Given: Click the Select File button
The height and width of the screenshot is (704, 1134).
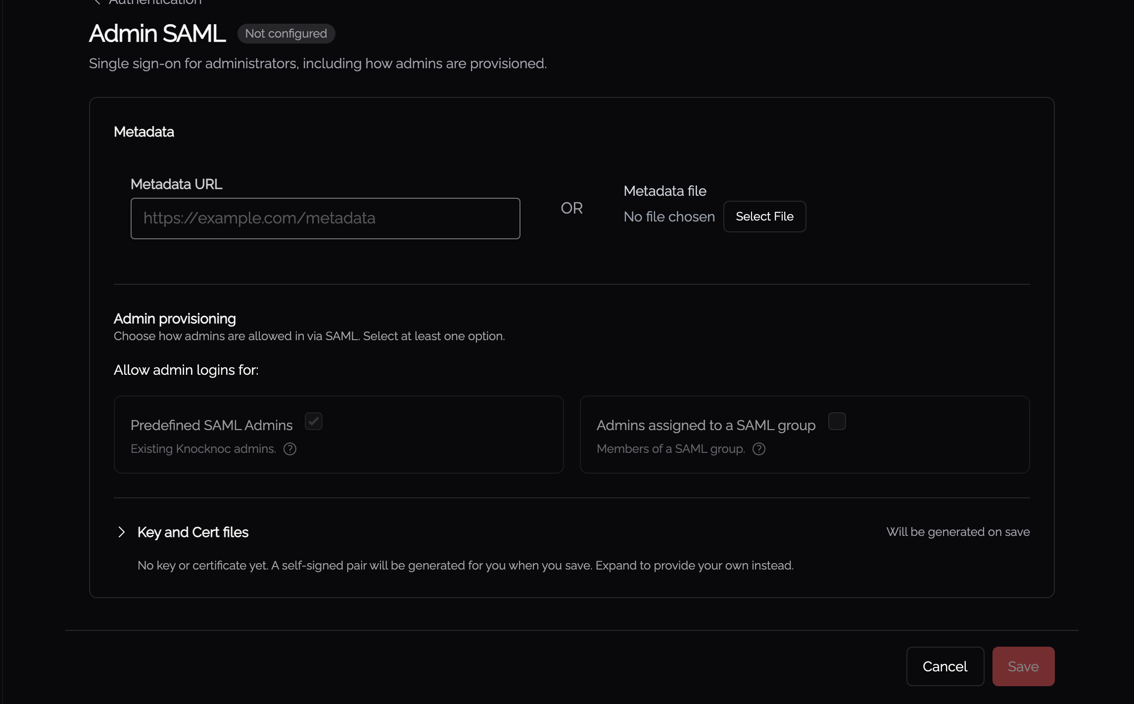Looking at the screenshot, I should [x=765, y=217].
